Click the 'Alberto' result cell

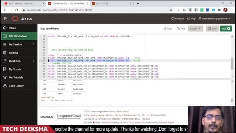64,85
